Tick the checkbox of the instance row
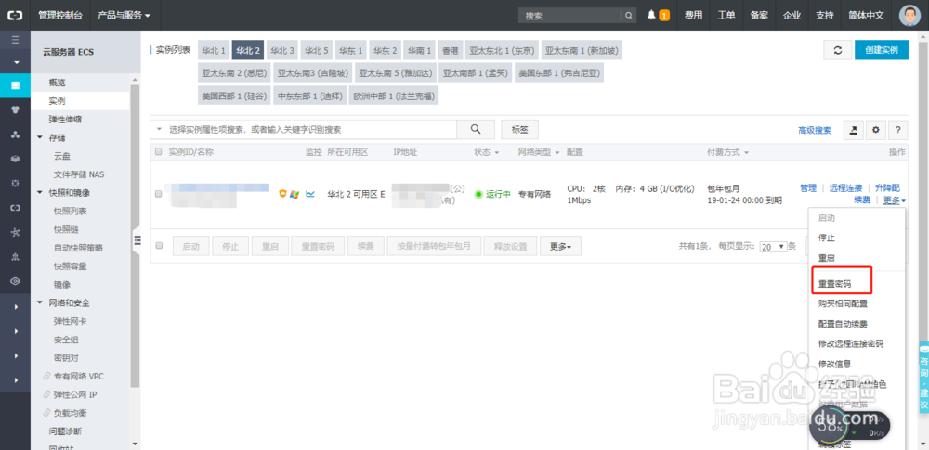This screenshot has width=929, height=450. (x=158, y=194)
